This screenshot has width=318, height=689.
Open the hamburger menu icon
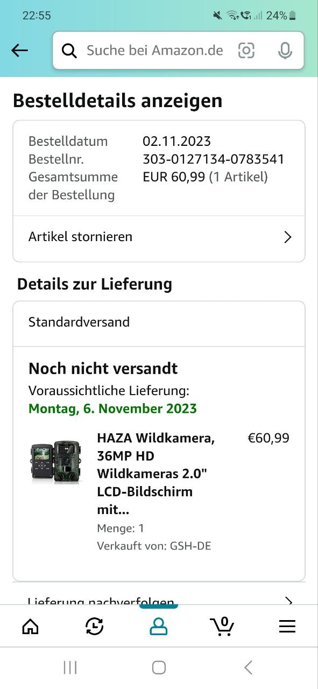click(x=287, y=626)
